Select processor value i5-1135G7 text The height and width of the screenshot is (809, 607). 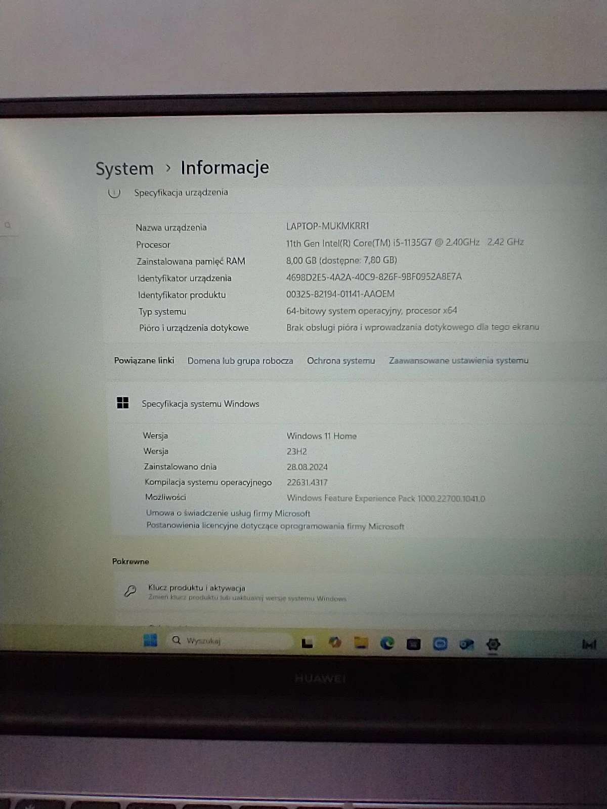405,243
